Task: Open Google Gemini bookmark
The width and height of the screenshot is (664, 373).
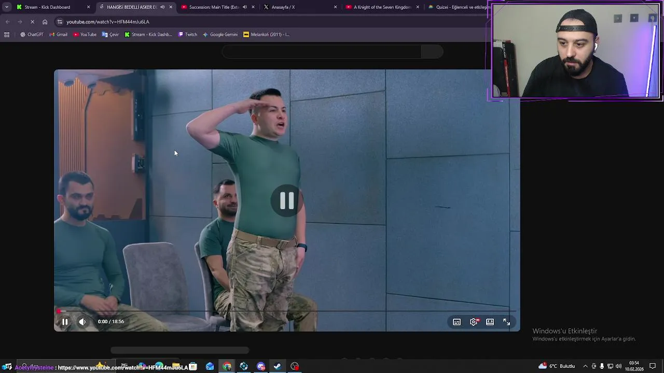Action: (220, 35)
